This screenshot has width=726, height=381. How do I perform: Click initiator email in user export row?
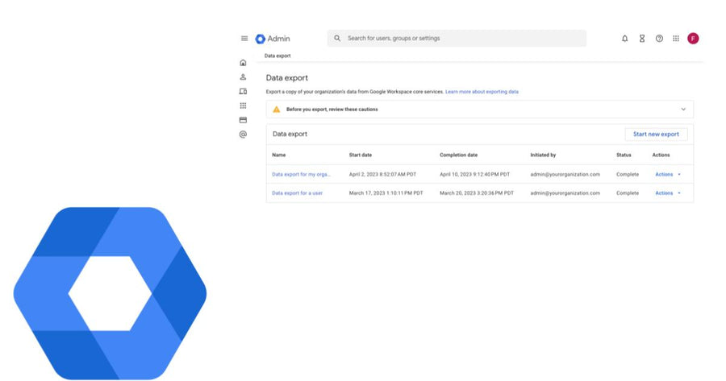[565, 193]
